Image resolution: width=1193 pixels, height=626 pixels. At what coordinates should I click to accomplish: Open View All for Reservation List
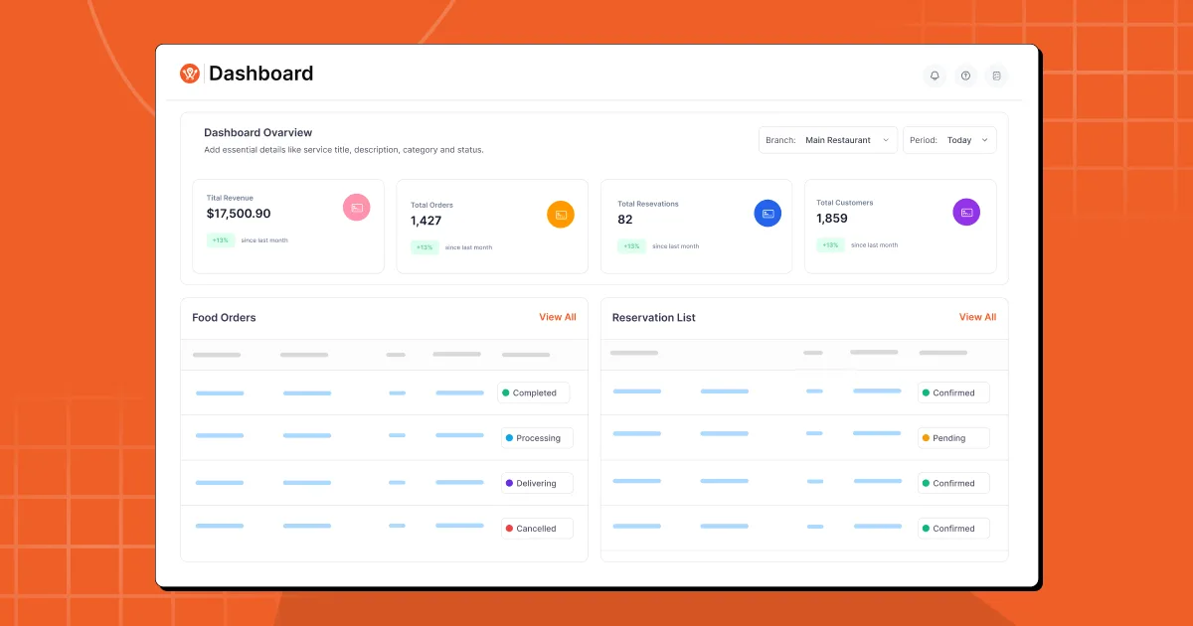[x=977, y=317]
